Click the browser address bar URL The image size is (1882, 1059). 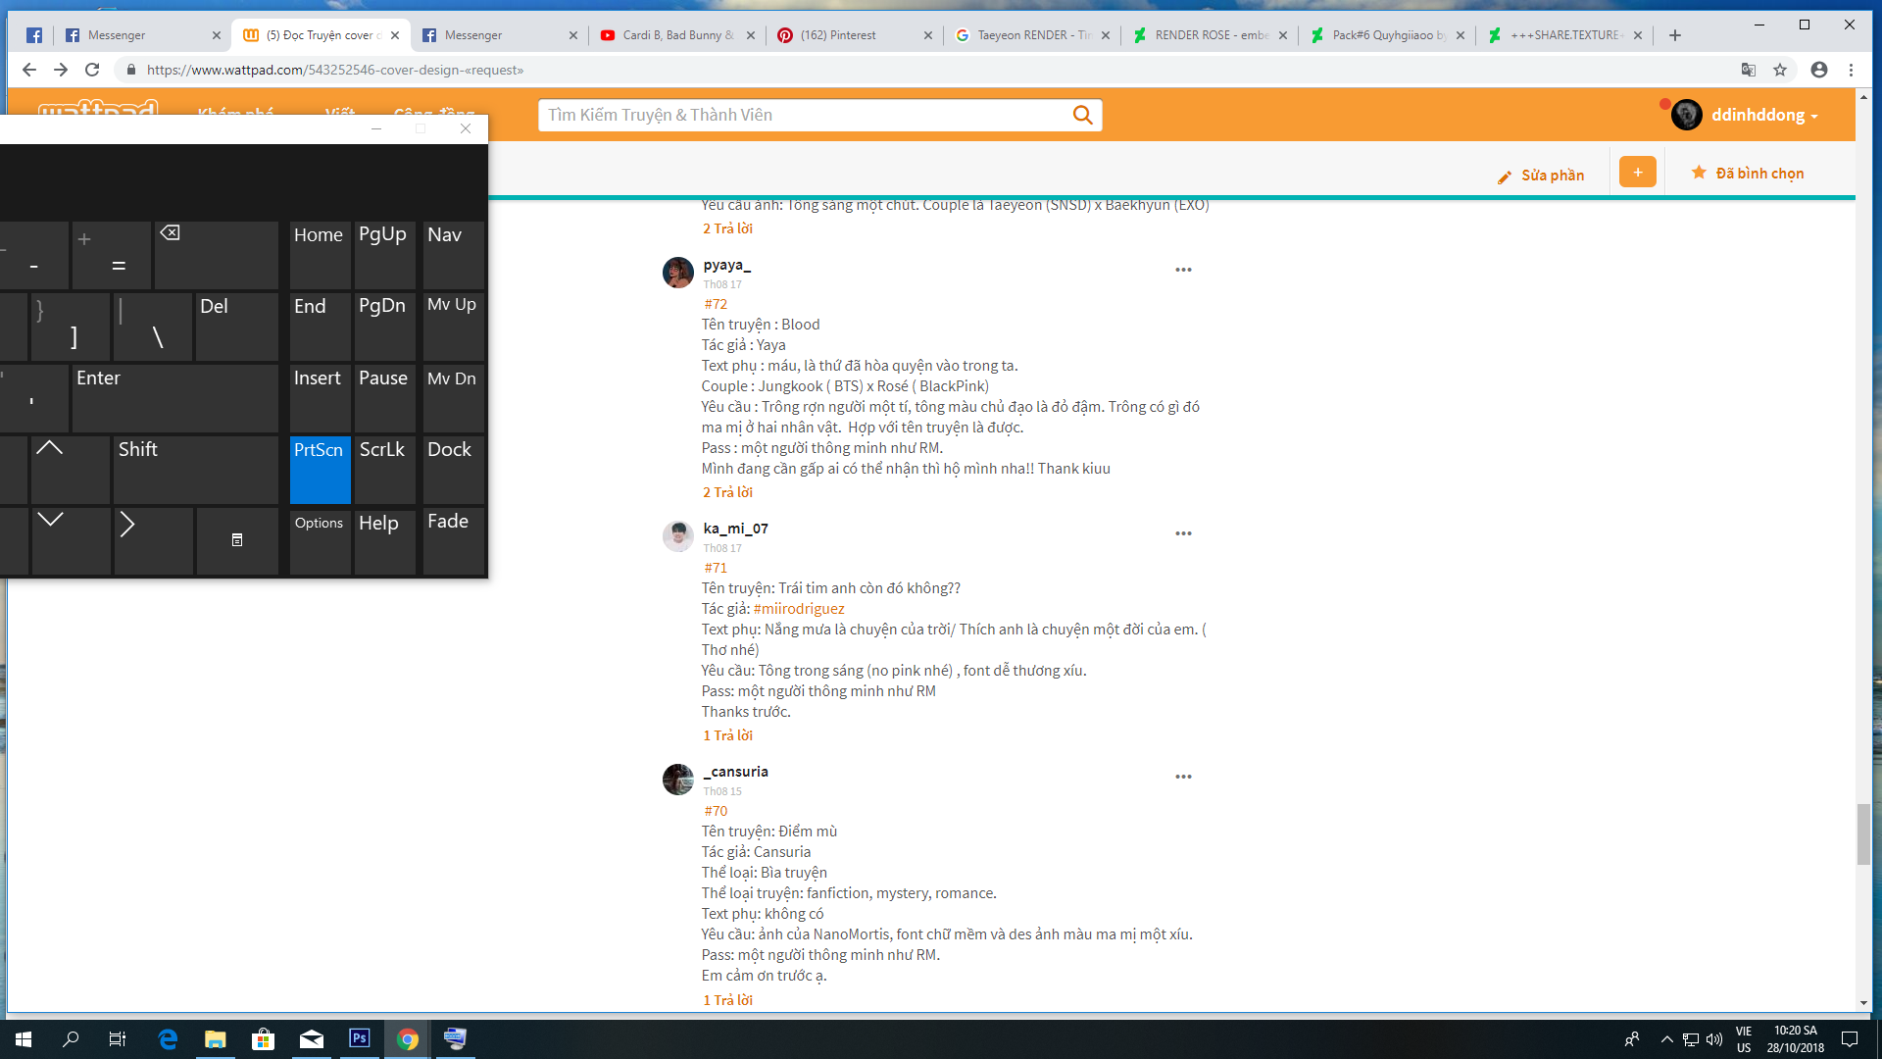[x=335, y=70]
